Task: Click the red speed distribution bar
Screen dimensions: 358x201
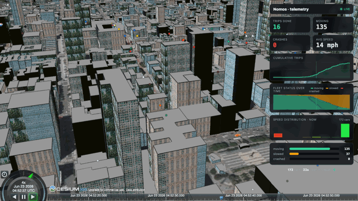Action: [278, 135]
